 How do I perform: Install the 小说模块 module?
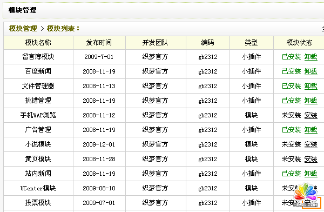click(311, 144)
